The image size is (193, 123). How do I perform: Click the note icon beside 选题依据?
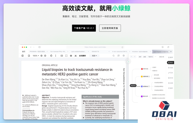[x=149, y=77]
